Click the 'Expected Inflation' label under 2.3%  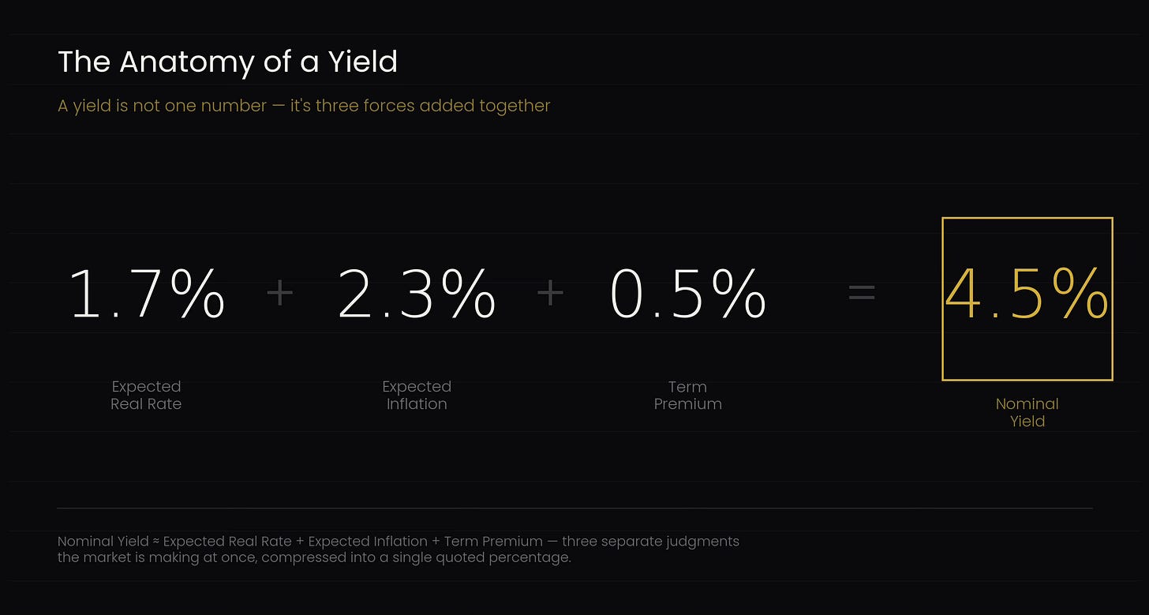coord(417,395)
